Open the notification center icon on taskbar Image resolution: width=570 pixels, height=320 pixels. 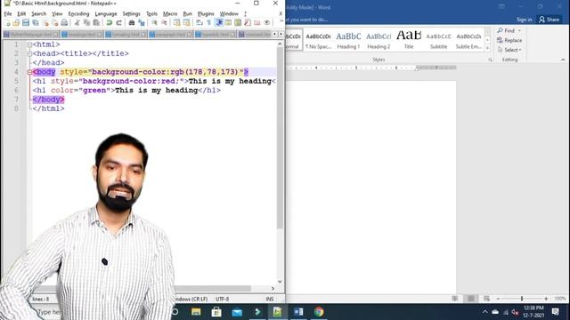[555, 312]
